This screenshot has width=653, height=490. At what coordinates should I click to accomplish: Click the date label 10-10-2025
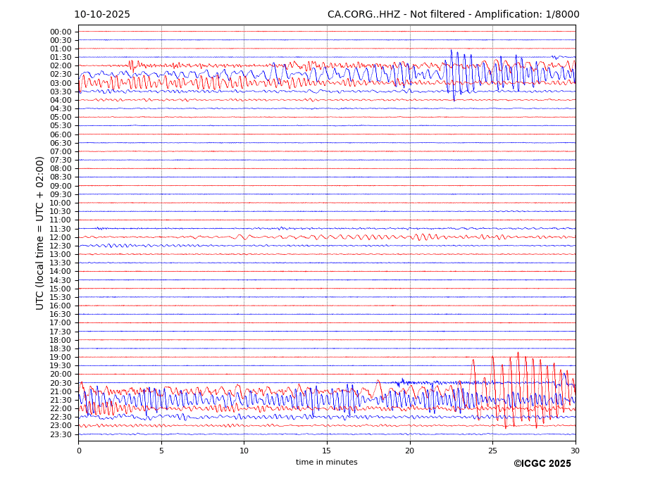pos(102,15)
